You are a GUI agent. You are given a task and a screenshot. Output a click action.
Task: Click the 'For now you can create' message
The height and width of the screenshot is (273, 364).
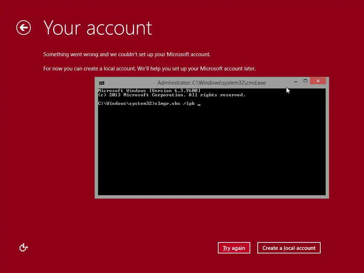click(150, 69)
